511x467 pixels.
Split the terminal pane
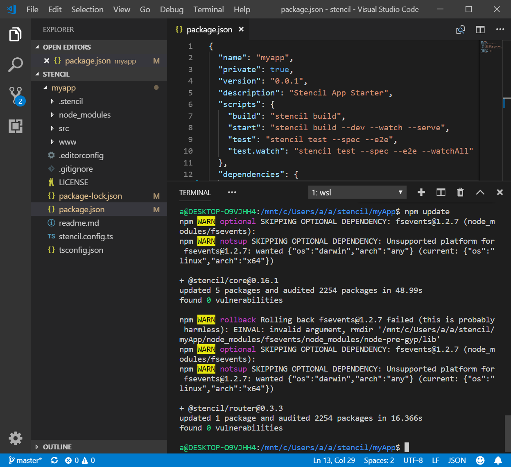[x=441, y=192]
